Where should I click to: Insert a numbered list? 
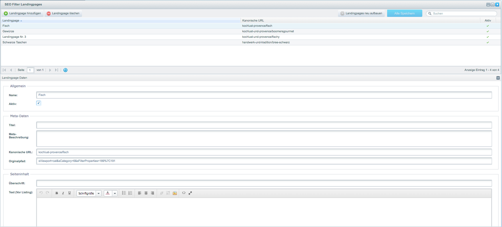[130, 193]
